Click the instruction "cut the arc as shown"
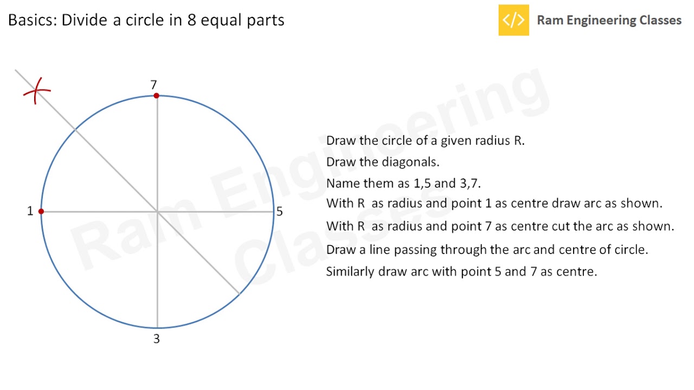This screenshot has height=390, width=694. pos(500,226)
